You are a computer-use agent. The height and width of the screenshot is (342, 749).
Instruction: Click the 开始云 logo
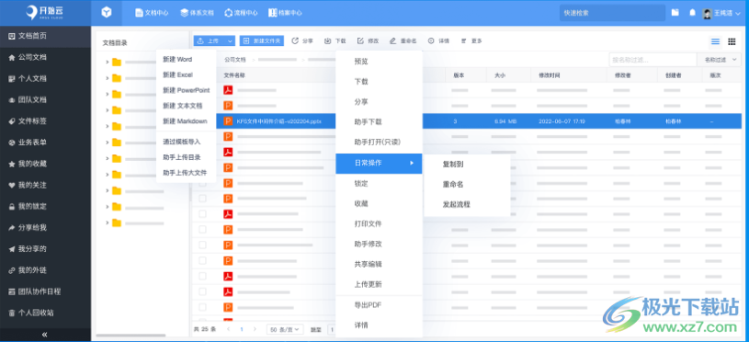click(45, 13)
